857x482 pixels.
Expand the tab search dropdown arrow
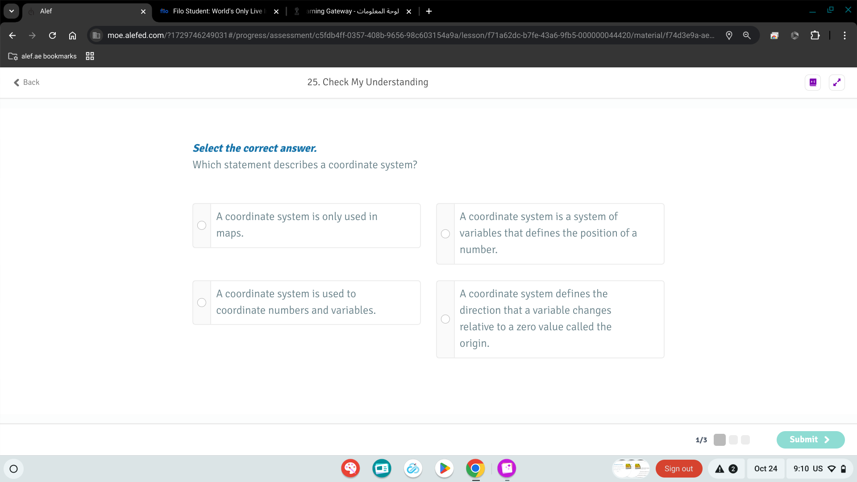click(x=12, y=11)
